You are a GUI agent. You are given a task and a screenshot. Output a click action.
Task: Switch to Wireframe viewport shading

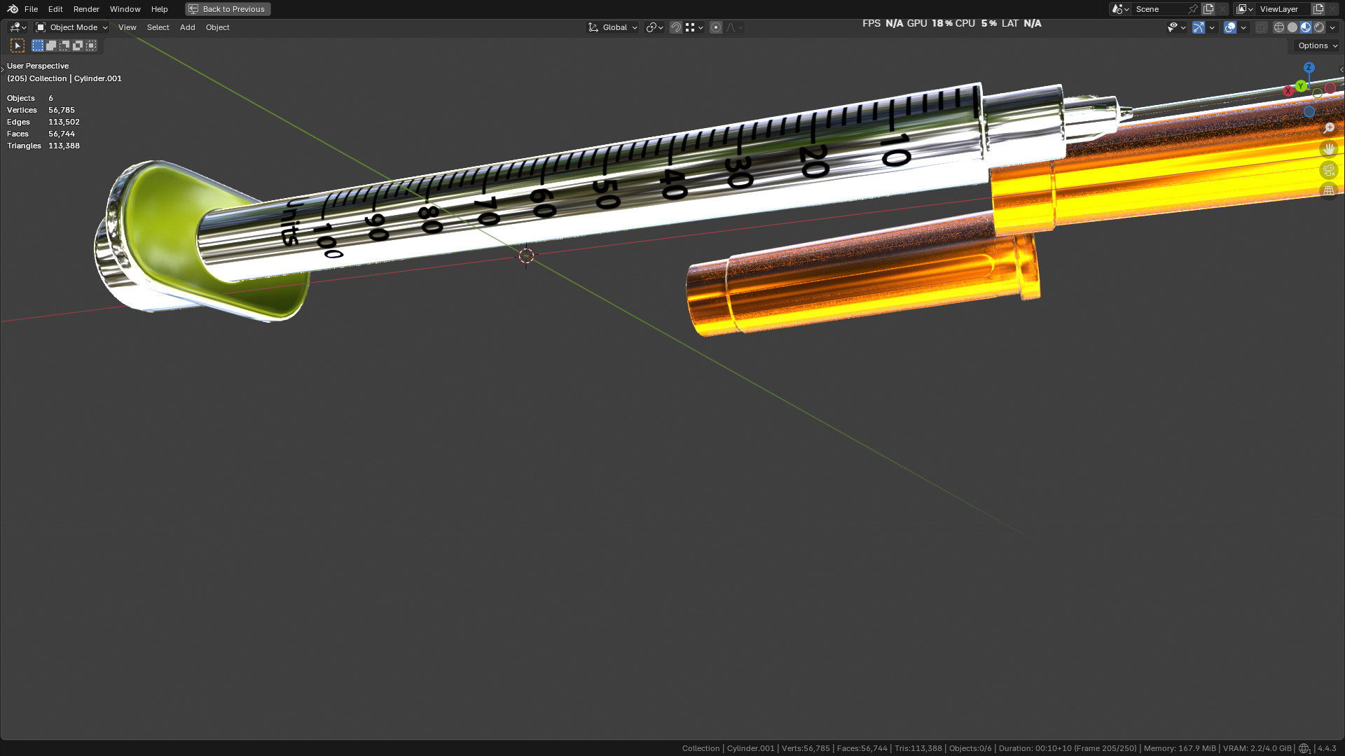(1279, 27)
